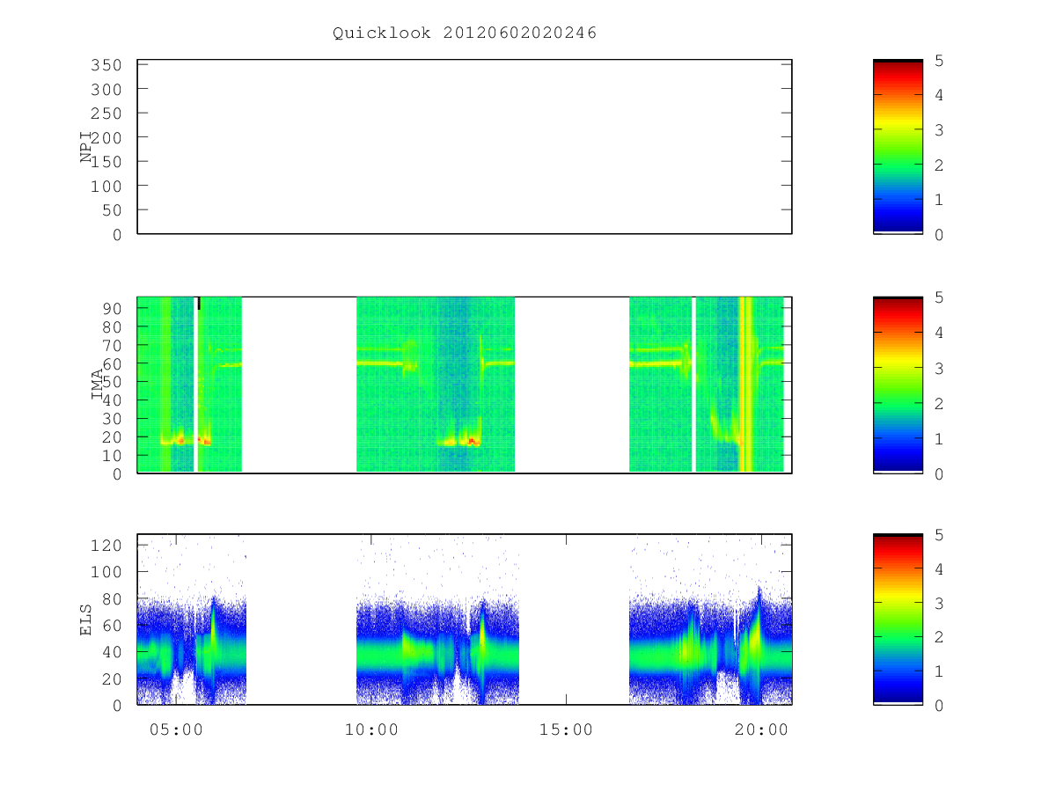Click the 20:00 time axis label
Screen dimensions: 1056x792
[761, 730]
